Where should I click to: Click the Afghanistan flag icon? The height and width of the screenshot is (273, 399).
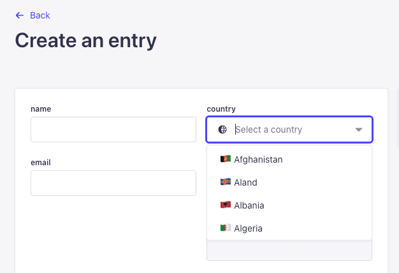coord(226,159)
